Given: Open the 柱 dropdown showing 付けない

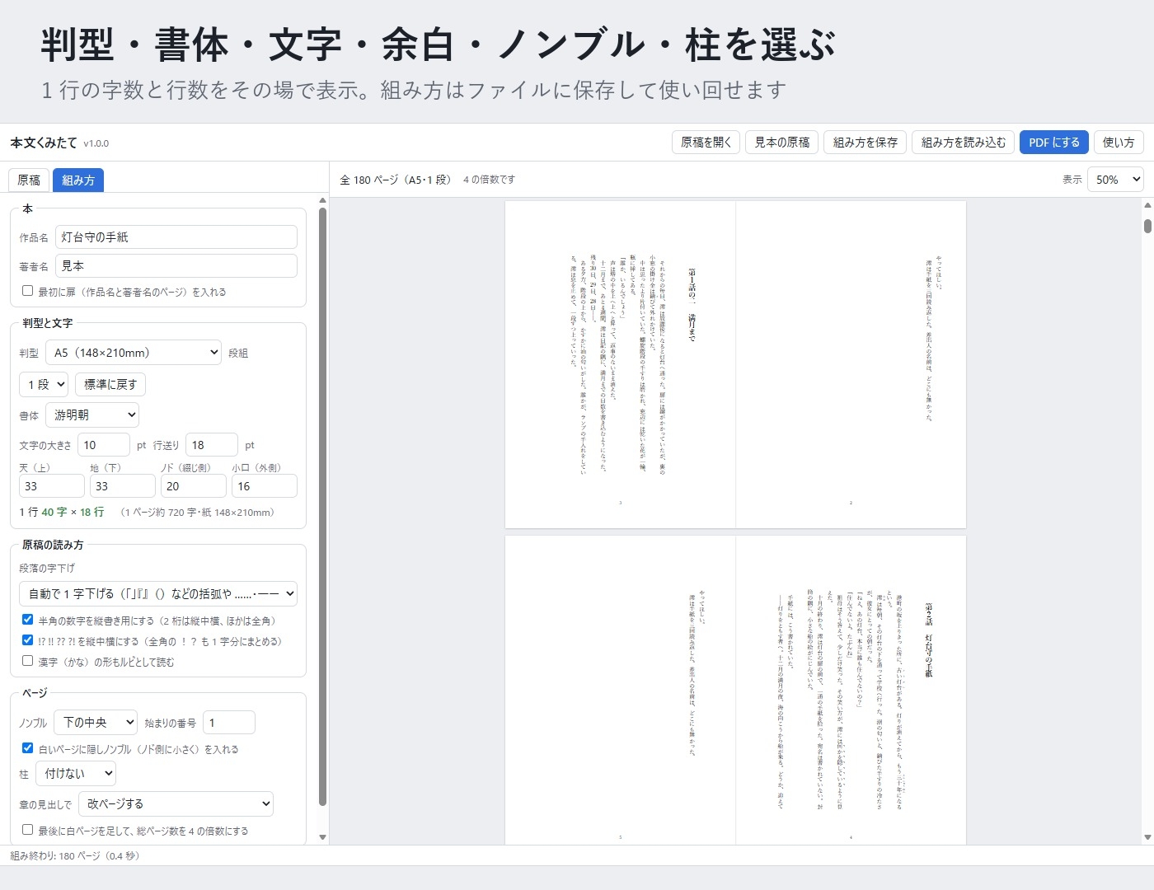Looking at the screenshot, I should tap(76, 774).
